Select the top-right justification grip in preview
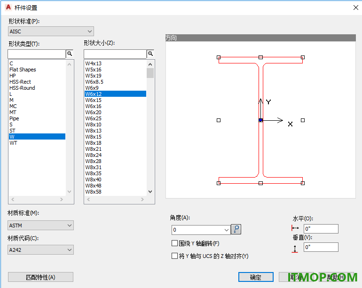This screenshot has width=362, height=288. point(303,57)
